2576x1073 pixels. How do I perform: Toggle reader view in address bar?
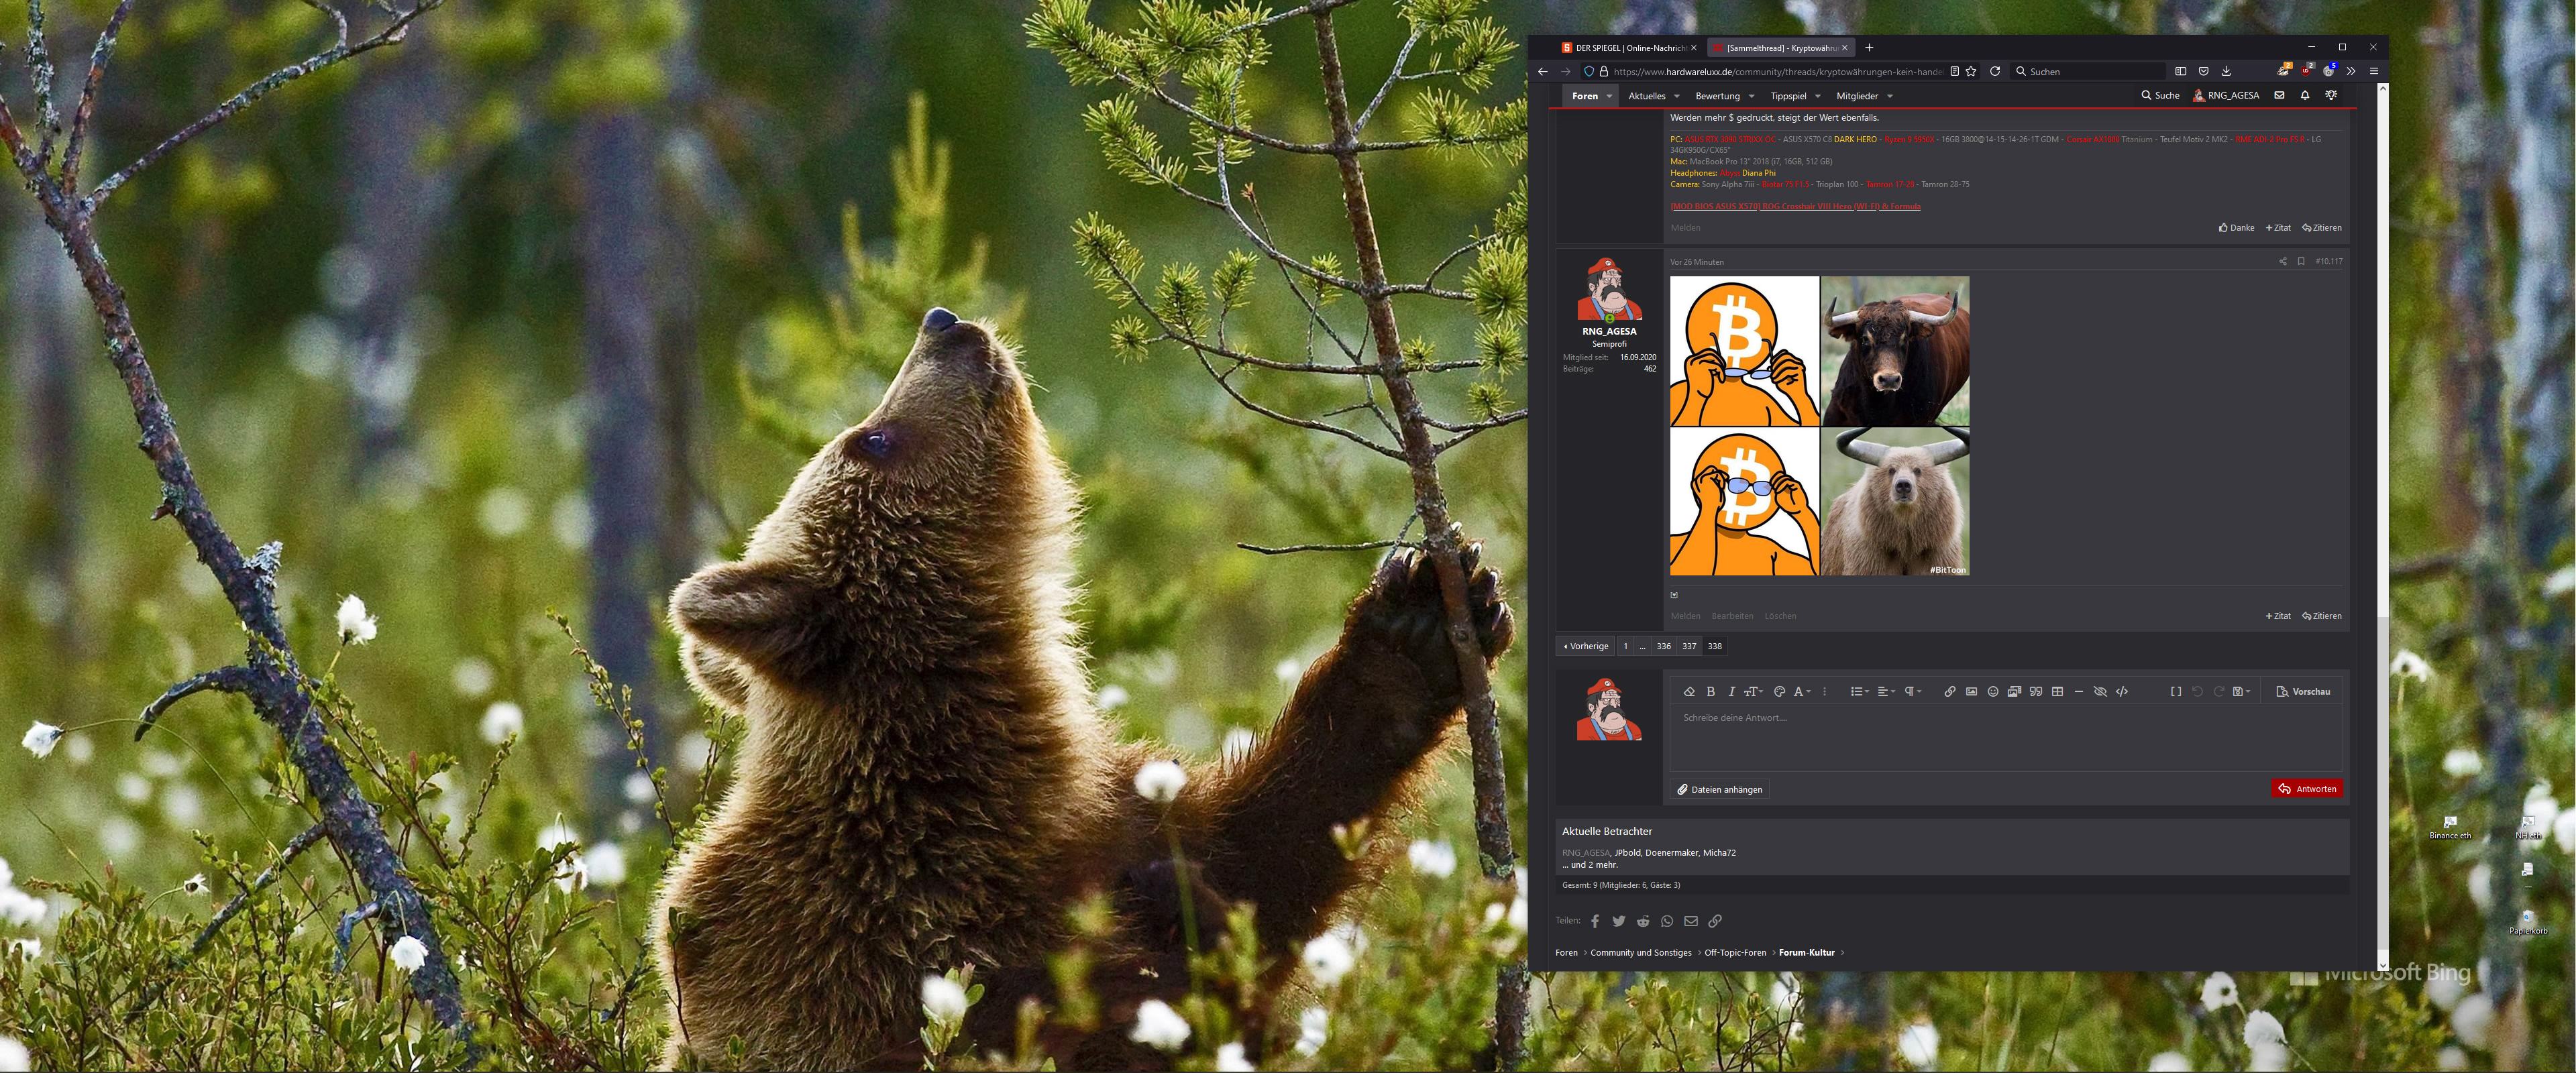pyautogui.click(x=1954, y=71)
